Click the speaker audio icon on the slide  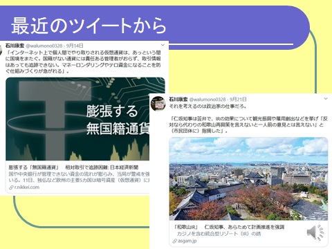[315, 232]
